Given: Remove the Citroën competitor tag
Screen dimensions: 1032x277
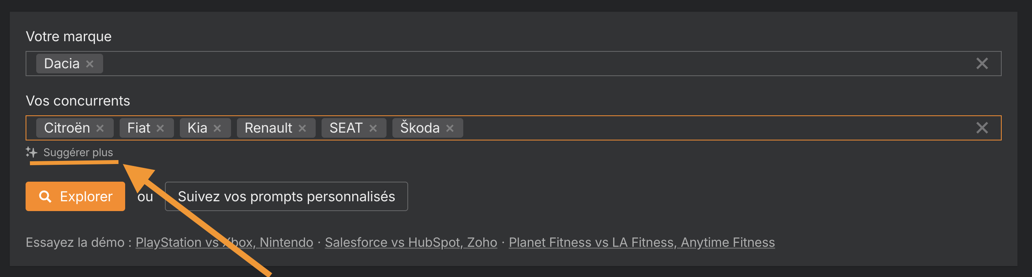Looking at the screenshot, I should tap(100, 128).
